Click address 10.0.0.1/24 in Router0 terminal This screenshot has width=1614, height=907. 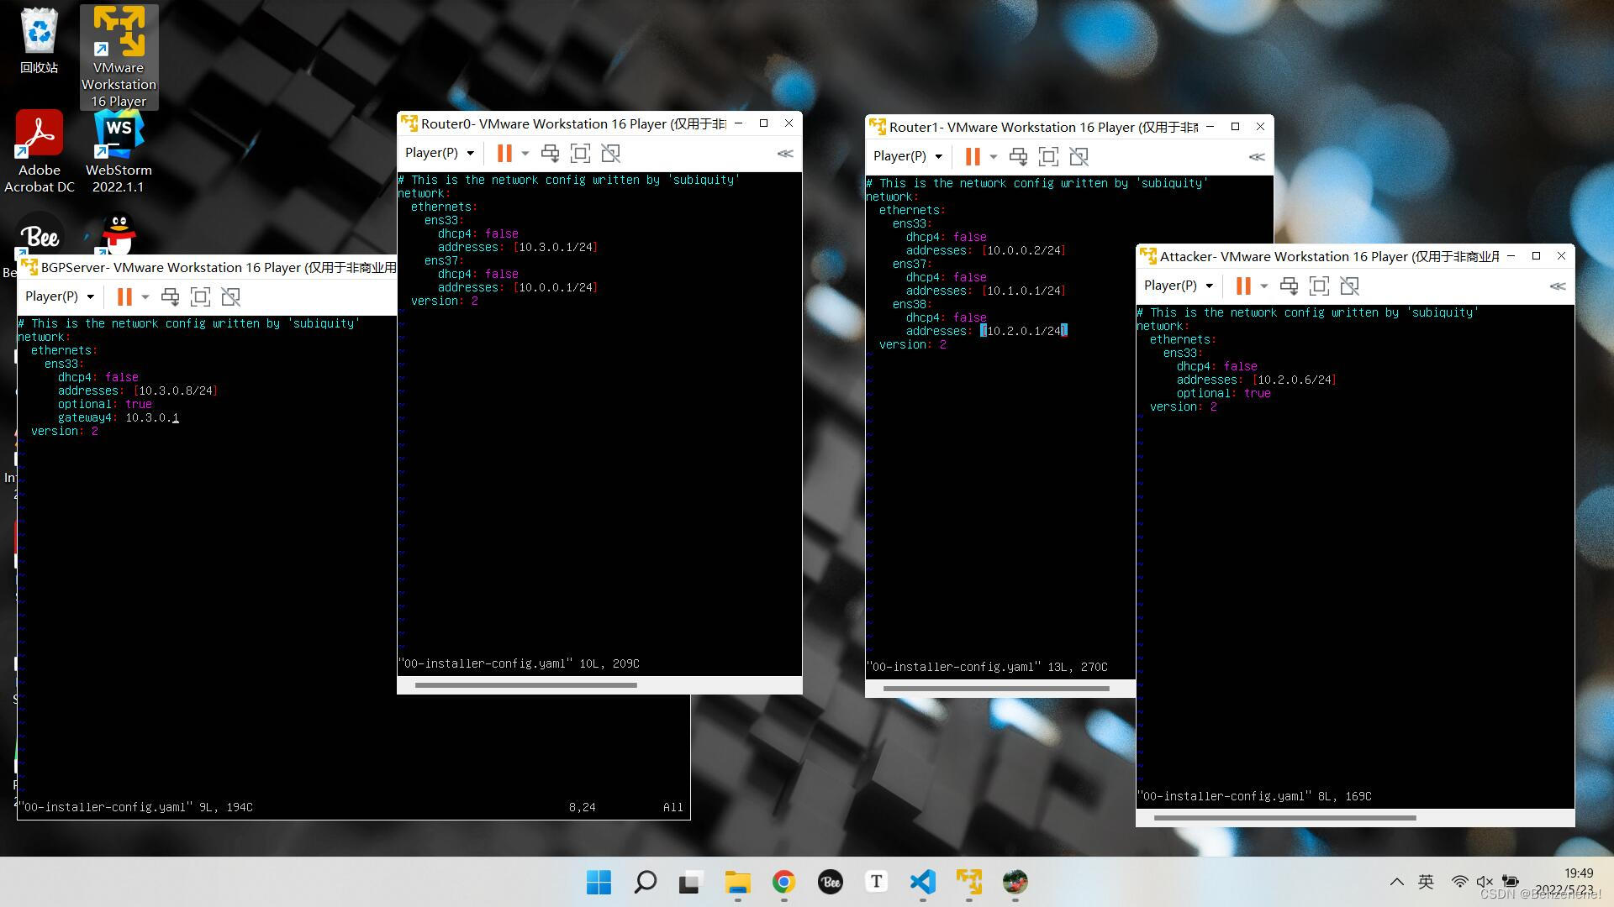click(x=556, y=287)
